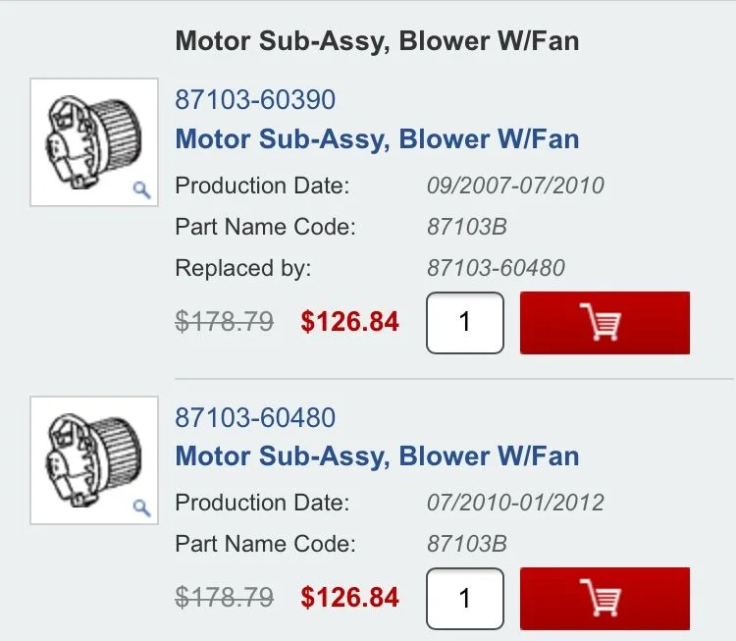Click the magnifier icon on the 87103-60480 image
736x641 pixels.
click(x=141, y=507)
